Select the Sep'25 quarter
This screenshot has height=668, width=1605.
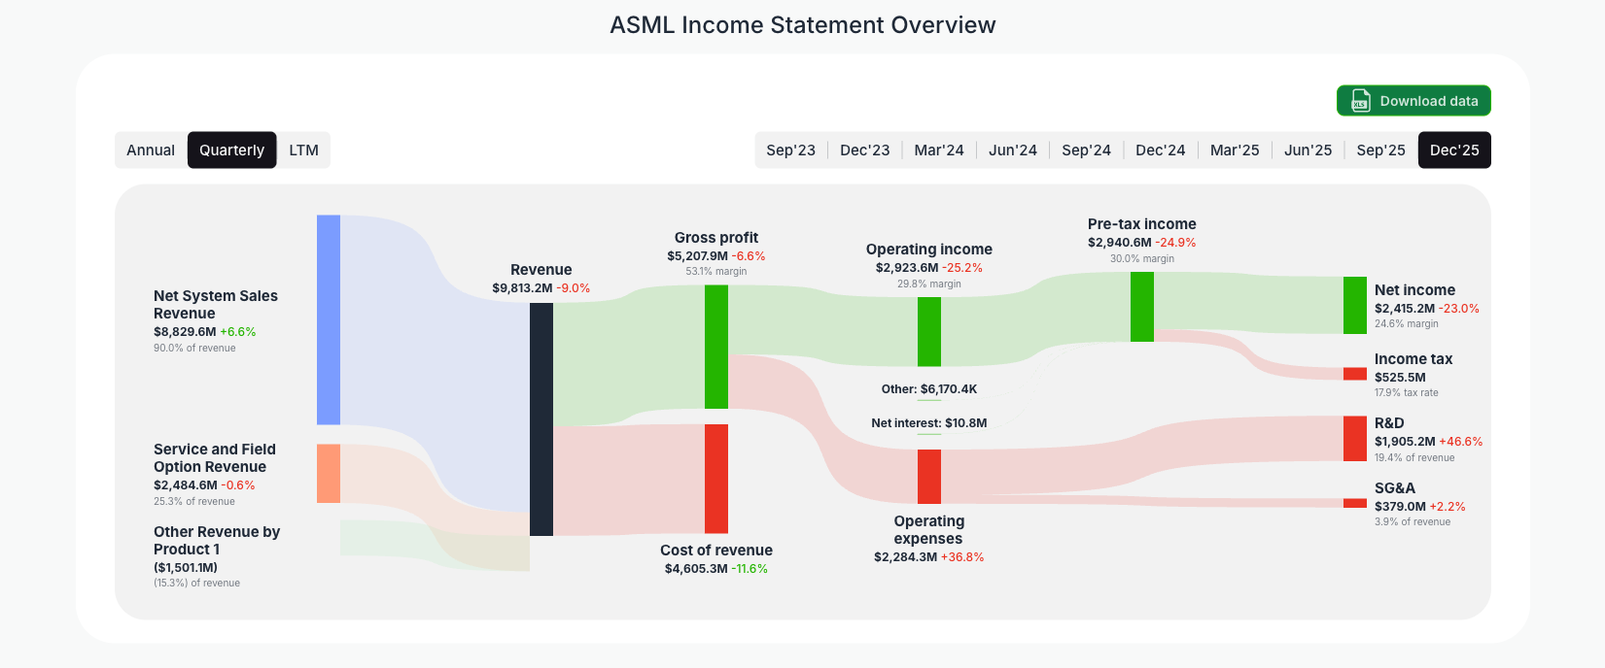1381,150
